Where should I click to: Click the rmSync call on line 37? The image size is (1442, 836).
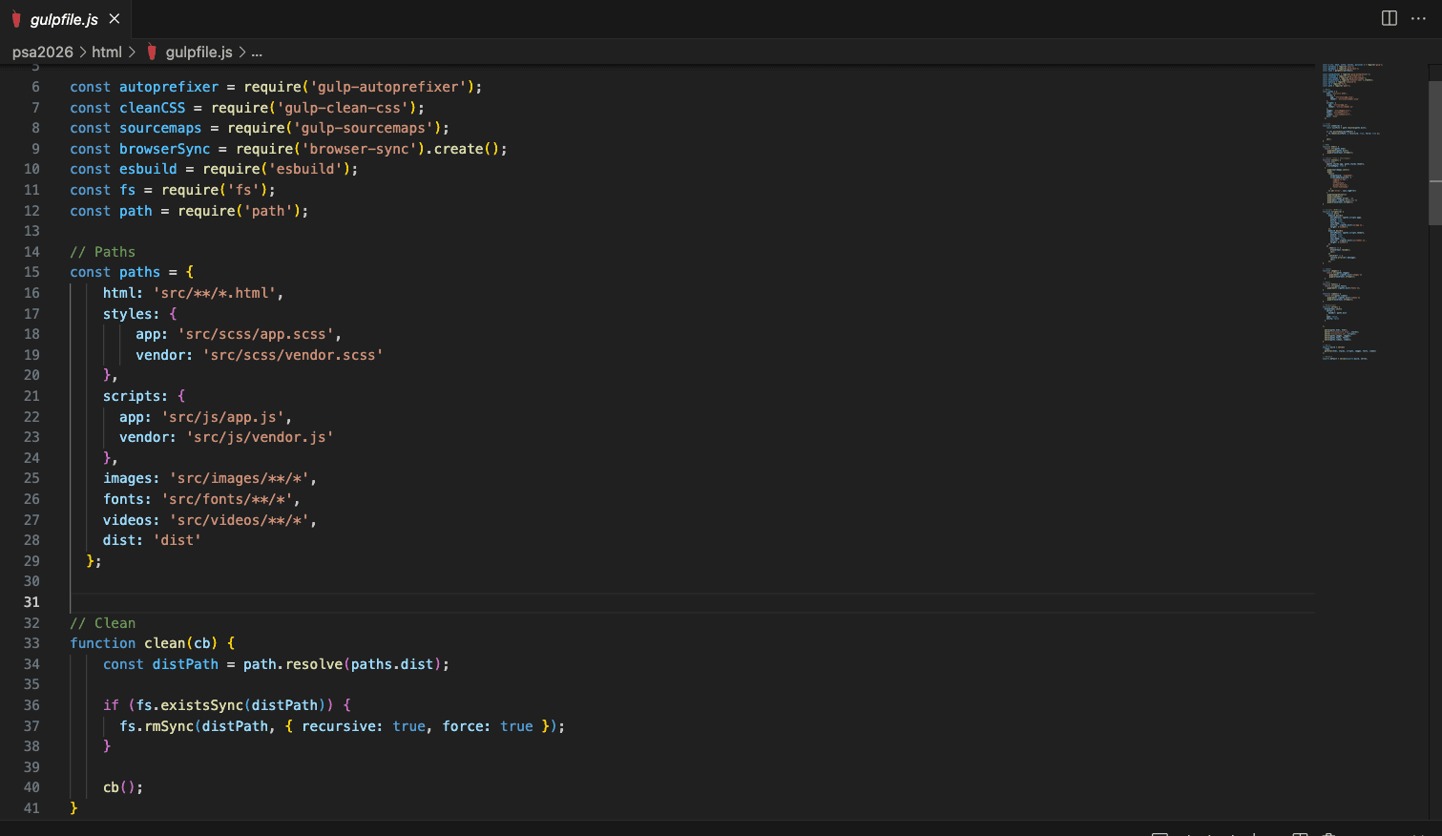click(x=169, y=726)
